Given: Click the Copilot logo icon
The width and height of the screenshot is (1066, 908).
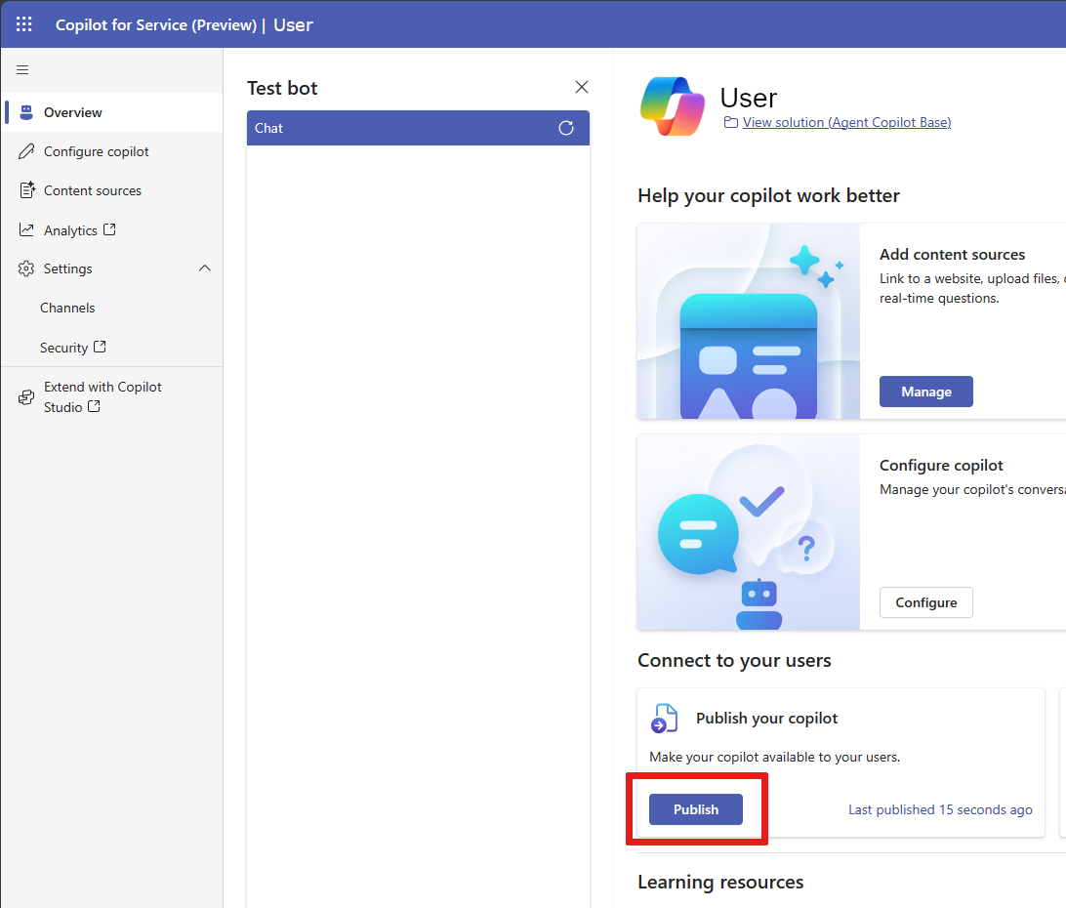Looking at the screenshot, I should [x=673, y=106].
